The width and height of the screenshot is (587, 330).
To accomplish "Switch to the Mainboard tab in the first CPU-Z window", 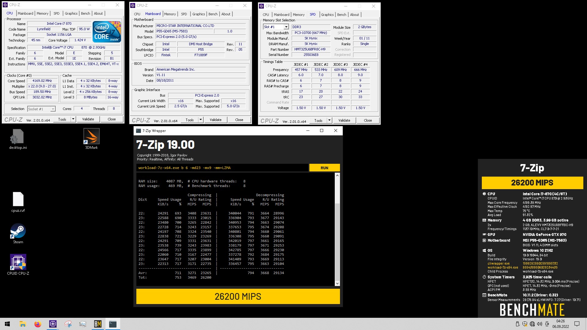I will click(25, 13).
